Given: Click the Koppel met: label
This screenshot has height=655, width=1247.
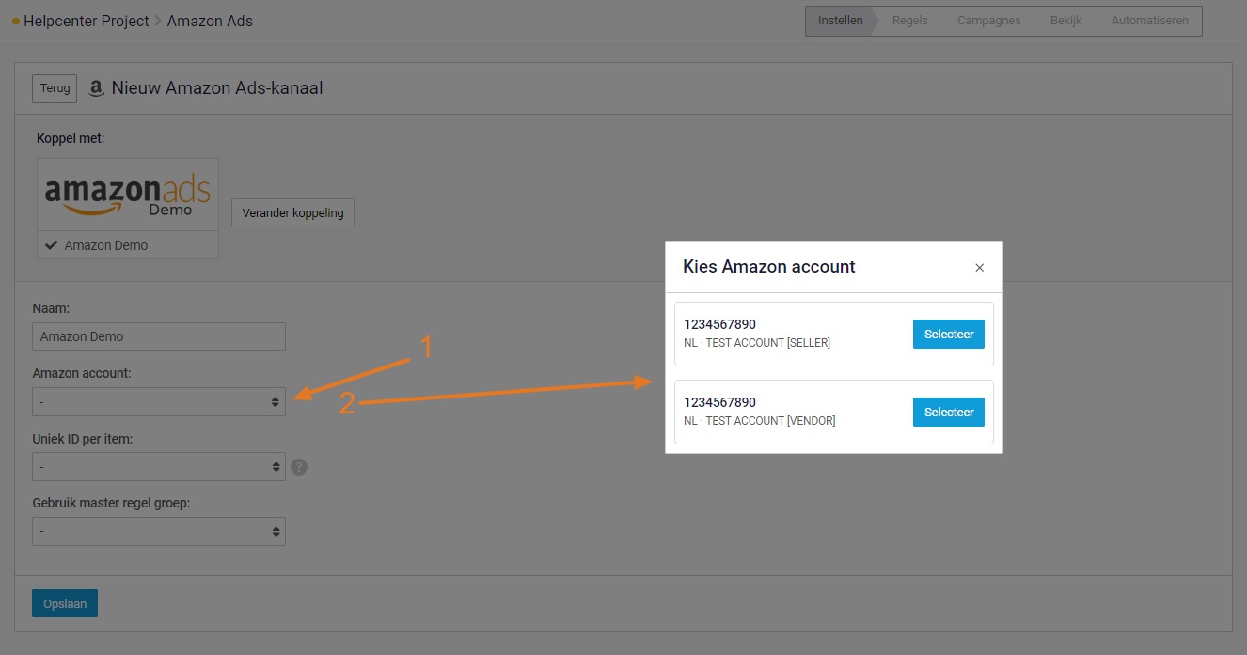Looking at the screenshot, I should 71,138.
